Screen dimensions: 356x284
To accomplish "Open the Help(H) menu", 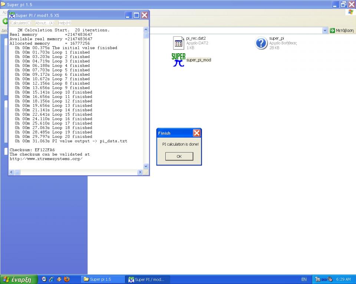I will [65, 23].
